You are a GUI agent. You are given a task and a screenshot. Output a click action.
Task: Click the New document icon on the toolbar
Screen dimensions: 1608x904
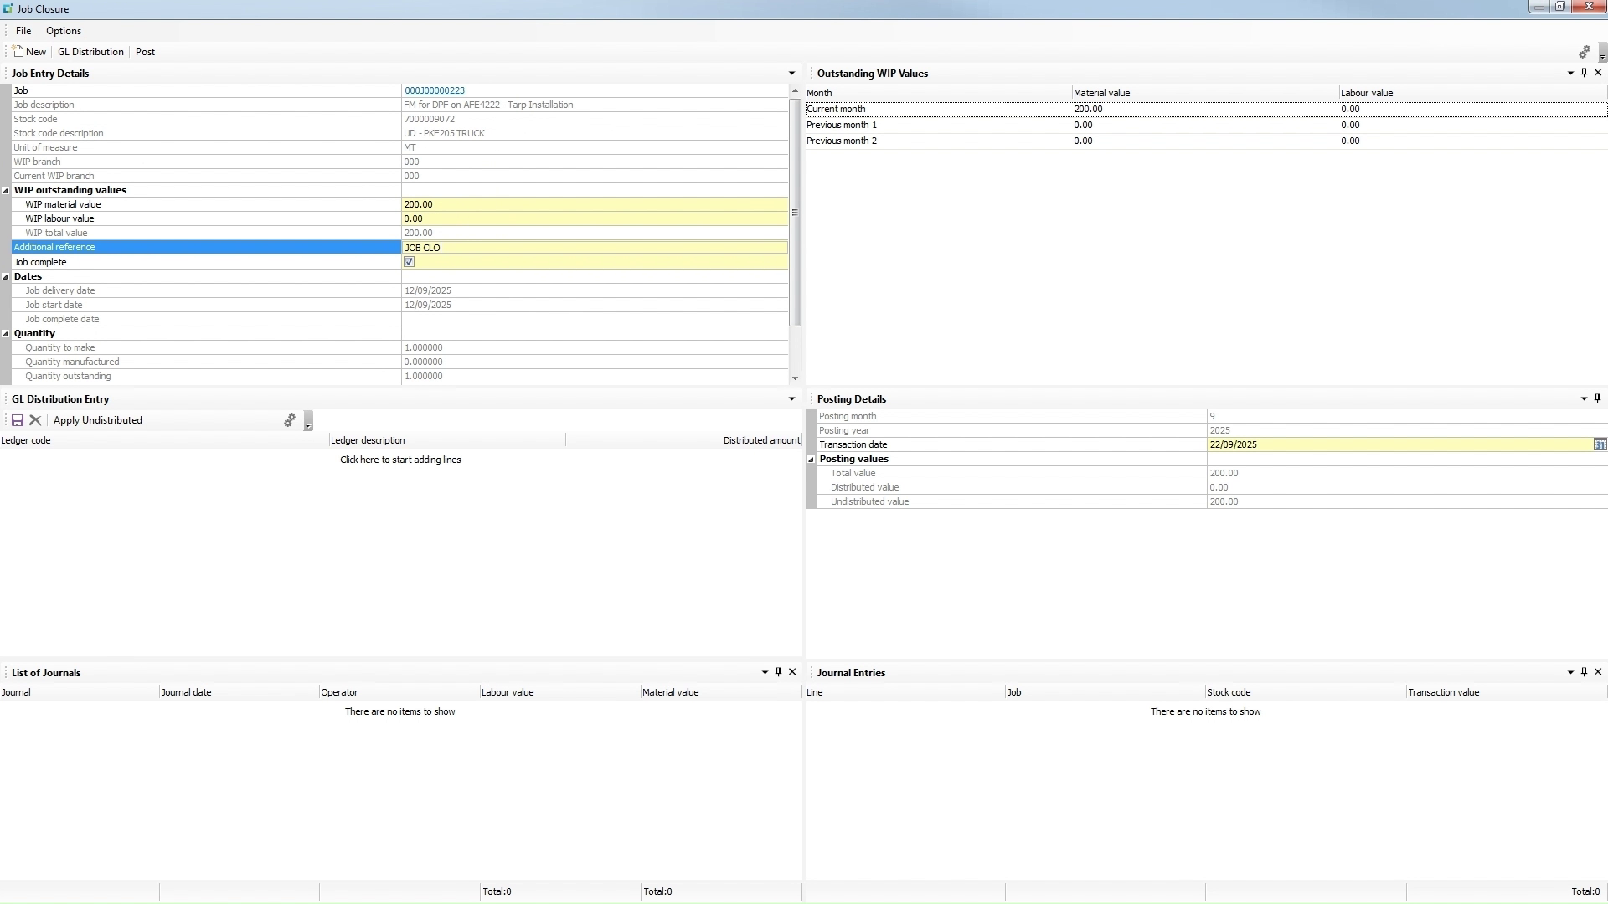(17, 51)
